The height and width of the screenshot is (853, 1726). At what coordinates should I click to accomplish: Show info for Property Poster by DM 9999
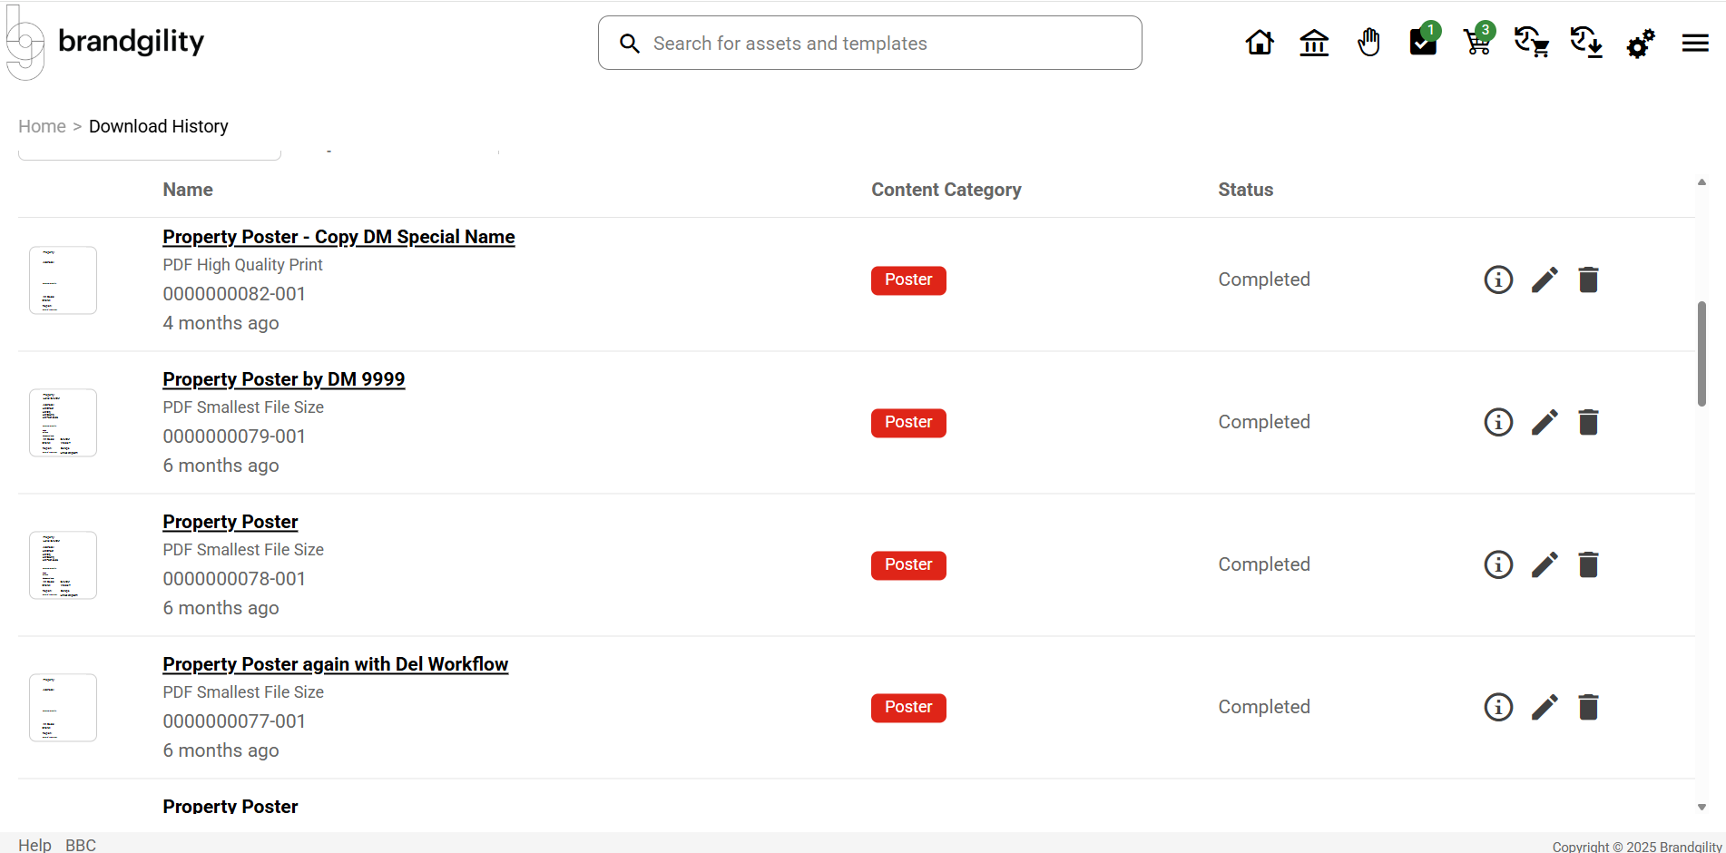pos(1498,422)
